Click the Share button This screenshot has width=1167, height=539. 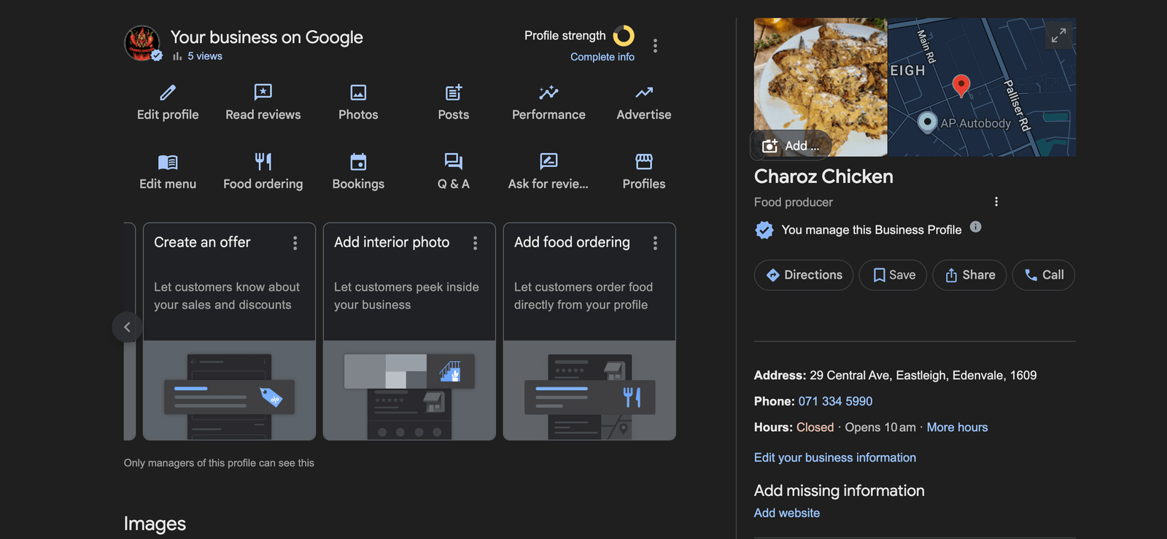coord(969,275)
